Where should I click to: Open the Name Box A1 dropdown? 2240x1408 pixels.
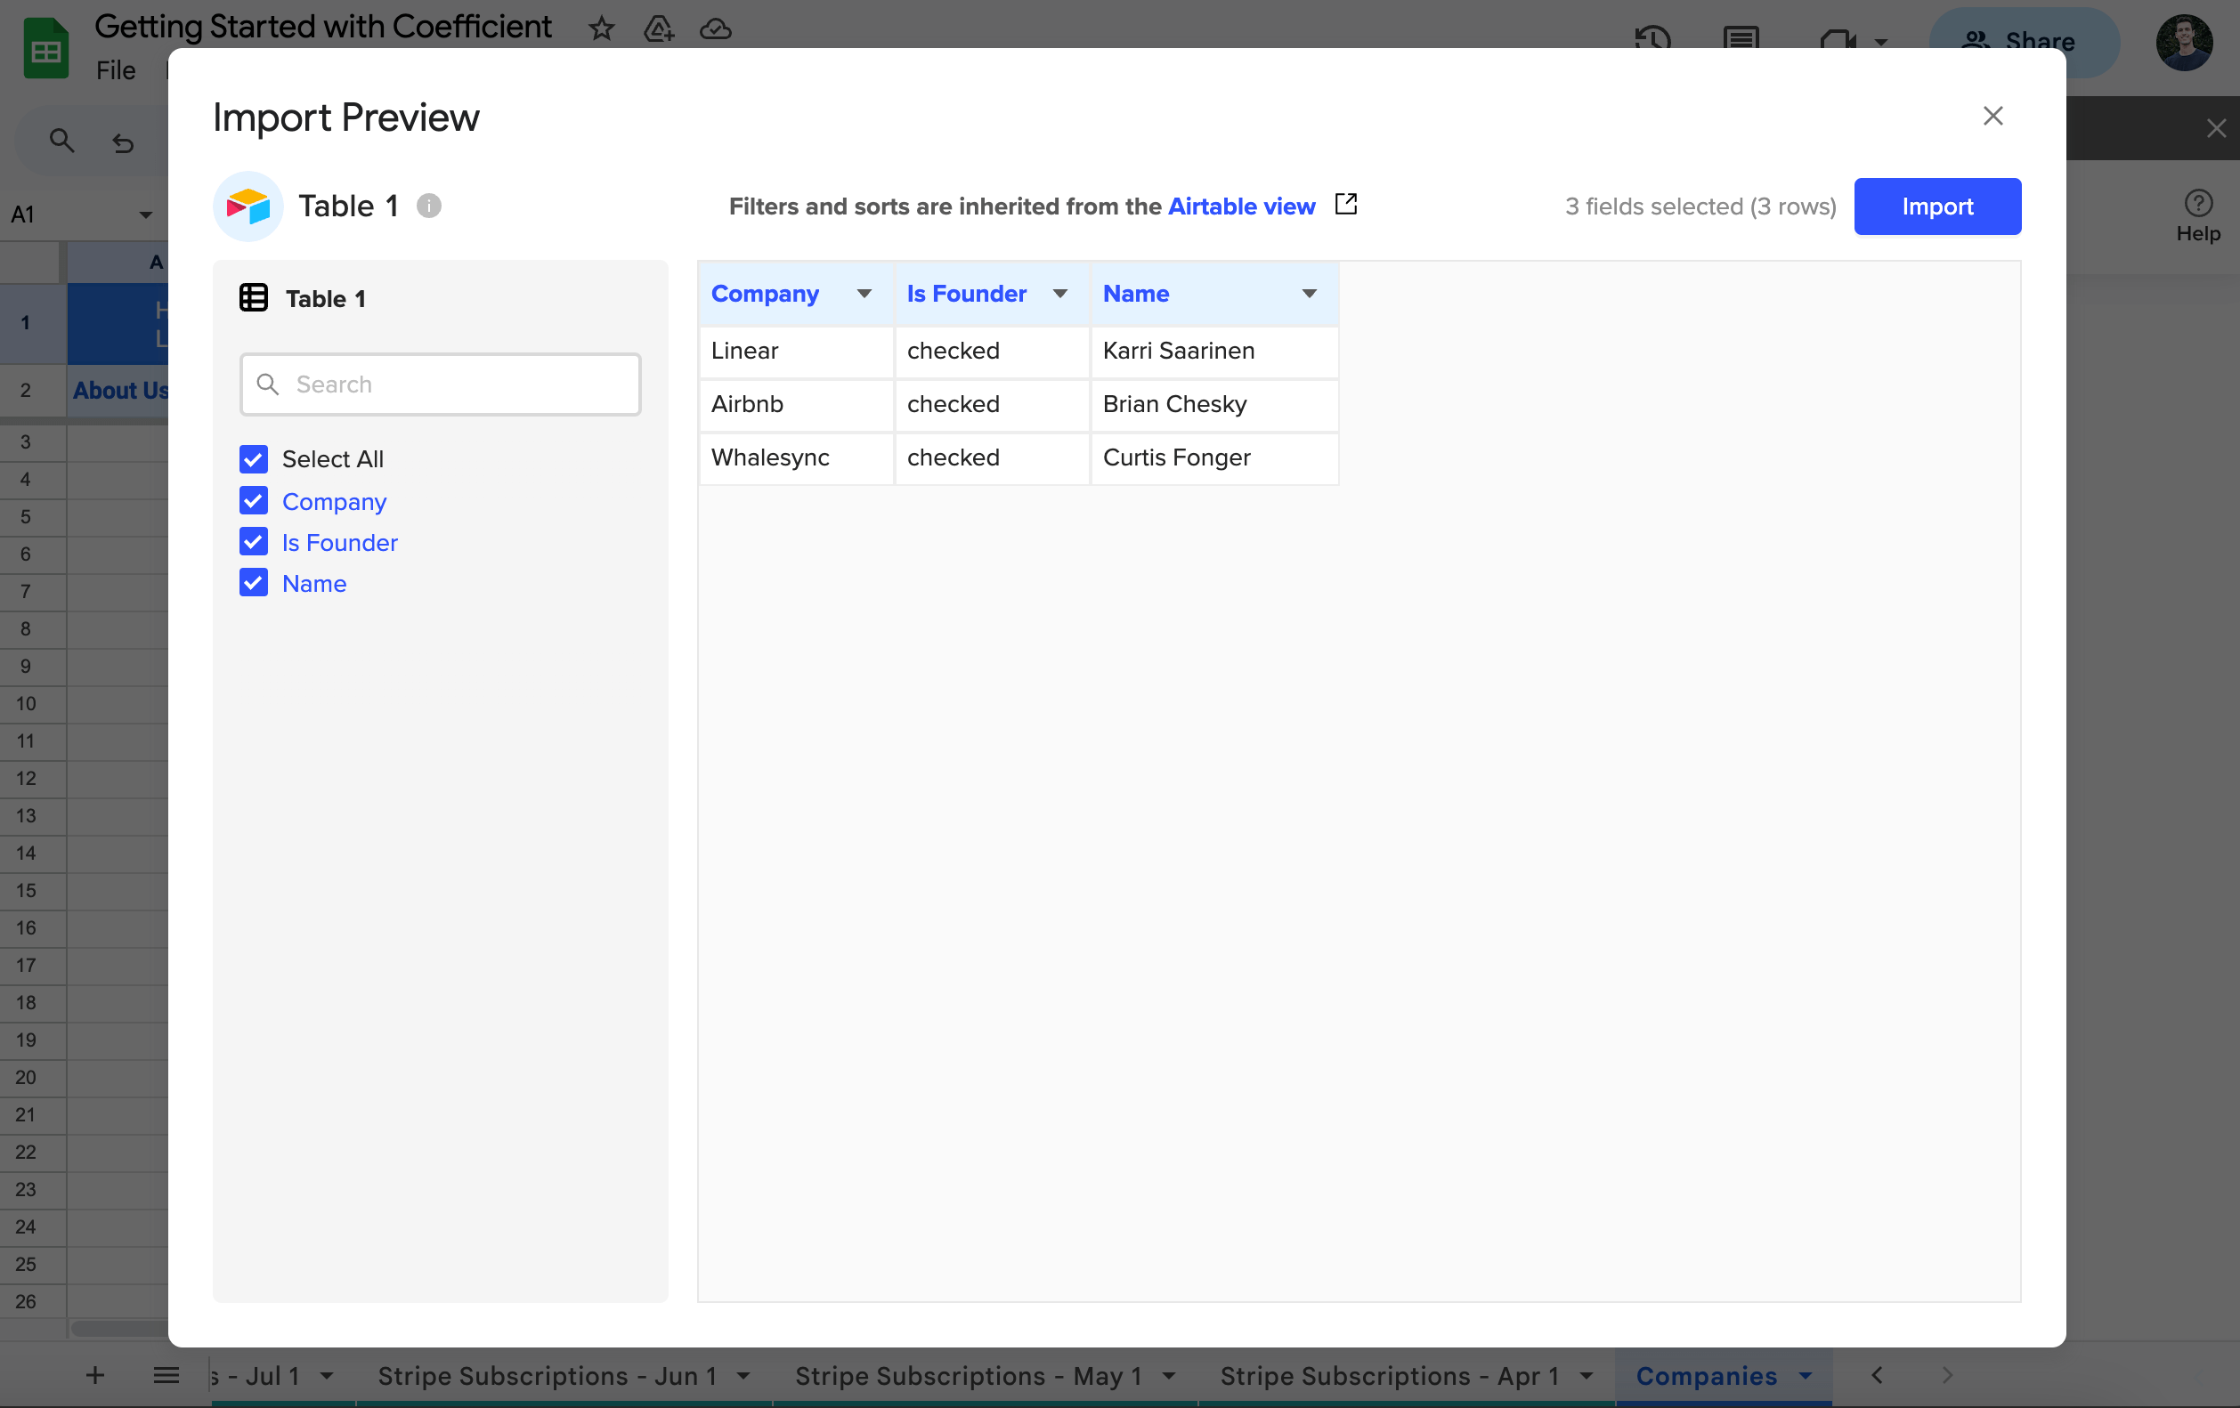pyautogui.click(x=145, y=214)
